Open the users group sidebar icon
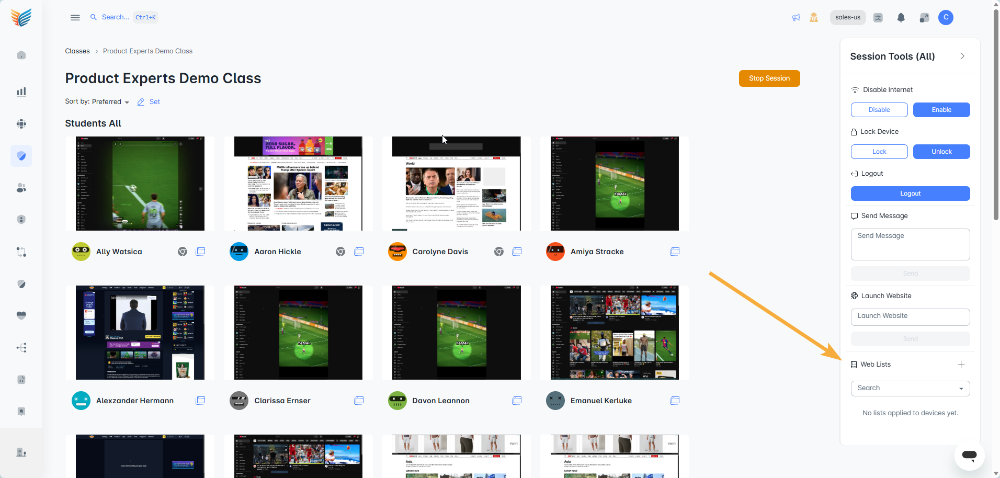The image size is (1000, 478). (21, 188)
